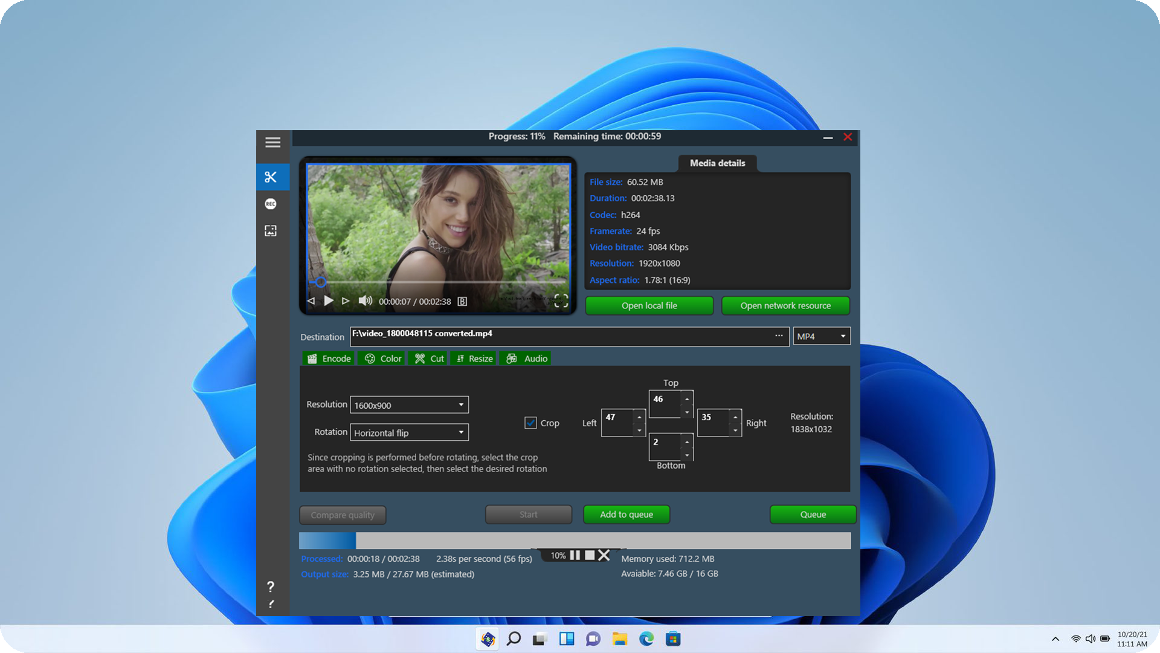Enter fullscreen video preview mode
This screenshot has height=653, width=1160.
tap(561, 301)
